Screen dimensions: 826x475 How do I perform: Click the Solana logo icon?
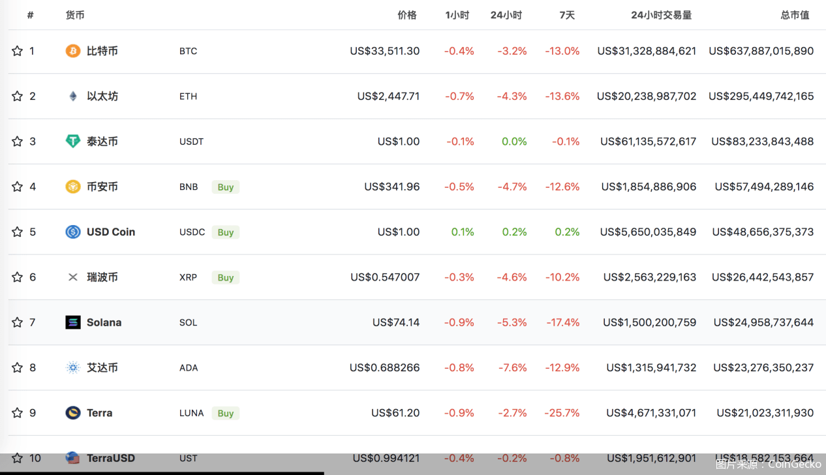pos(73,322)
